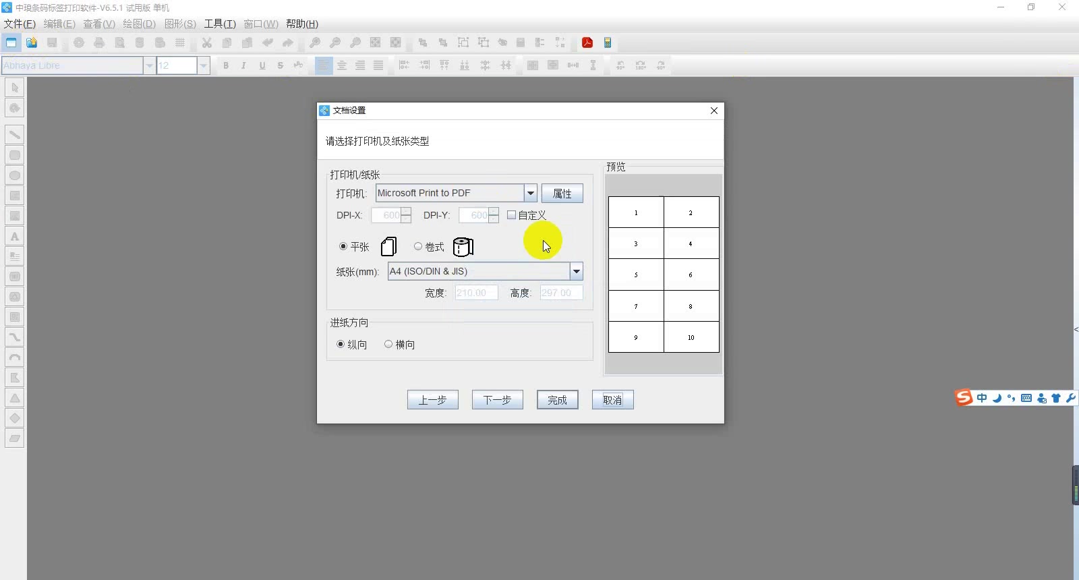The height and width of the screenshot is (580, 1079).
Task: Select the 纵向 portrait radio button
Action: [x=341, y=344]
